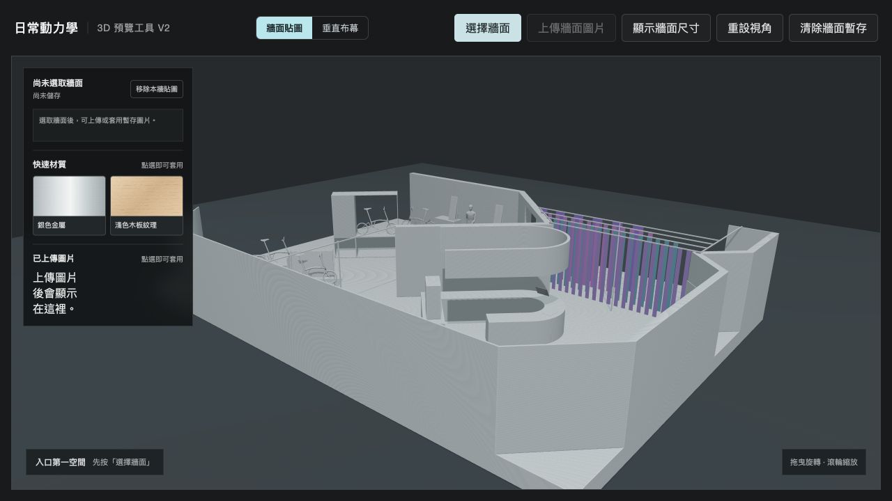892x501 pixels.
Task: Click the hint box 選取牆面後，可上傳或套用暫存圖片
Action: 108,125
